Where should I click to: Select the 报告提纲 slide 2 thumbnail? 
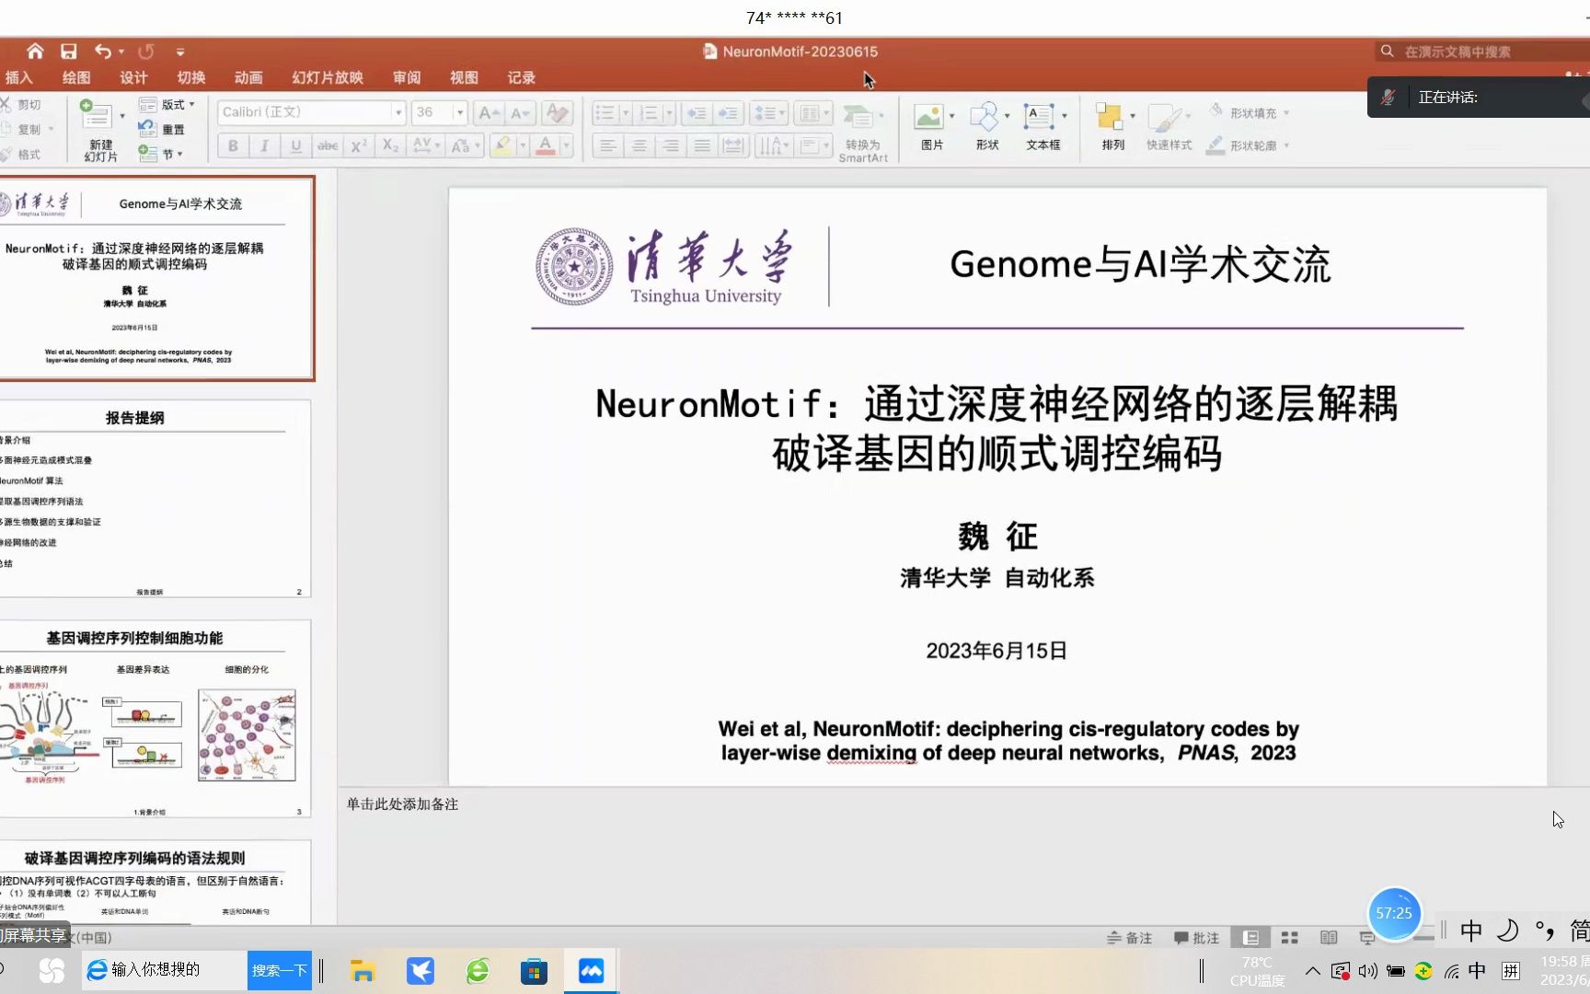click(x=155, y=499)
